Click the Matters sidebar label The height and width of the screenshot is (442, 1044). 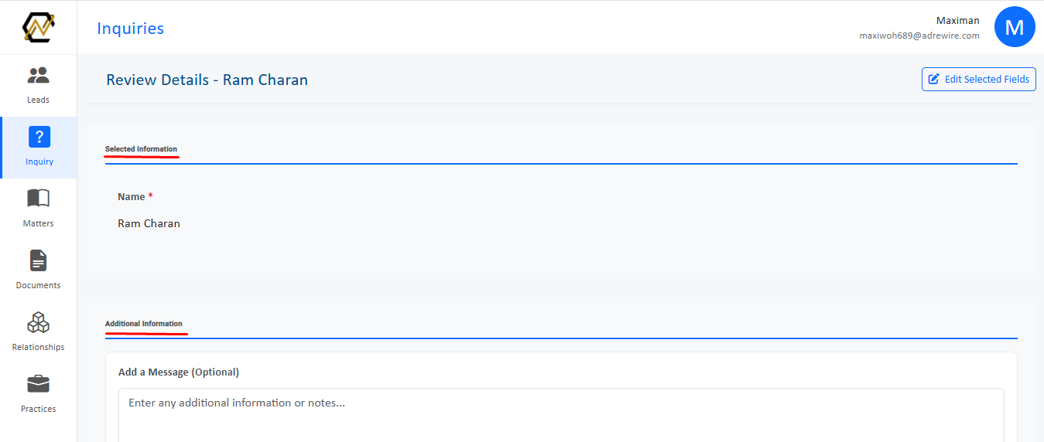point(38,223)
